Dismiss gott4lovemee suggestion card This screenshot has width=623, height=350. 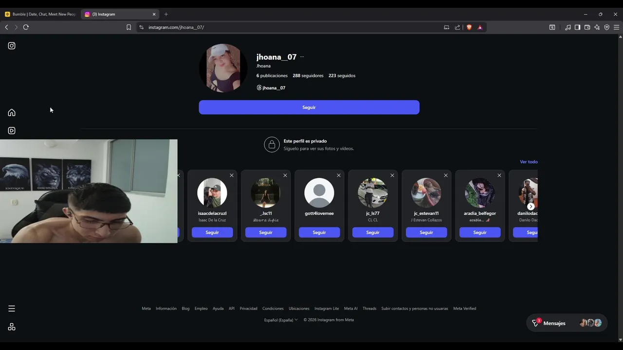339,175
